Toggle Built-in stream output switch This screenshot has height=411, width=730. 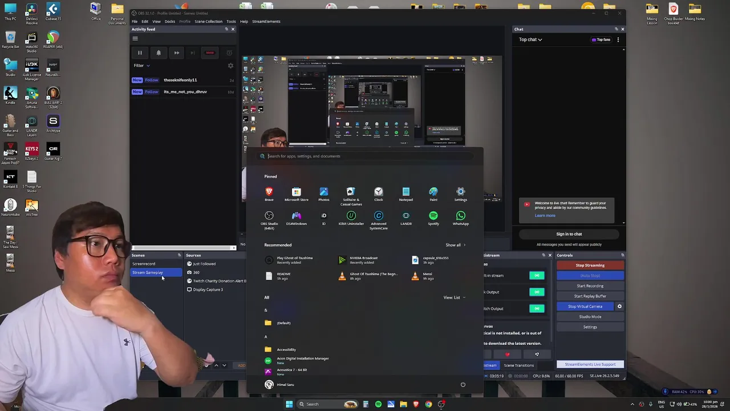537,276
